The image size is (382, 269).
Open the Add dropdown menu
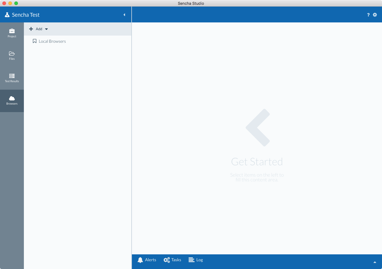point(38,29)
